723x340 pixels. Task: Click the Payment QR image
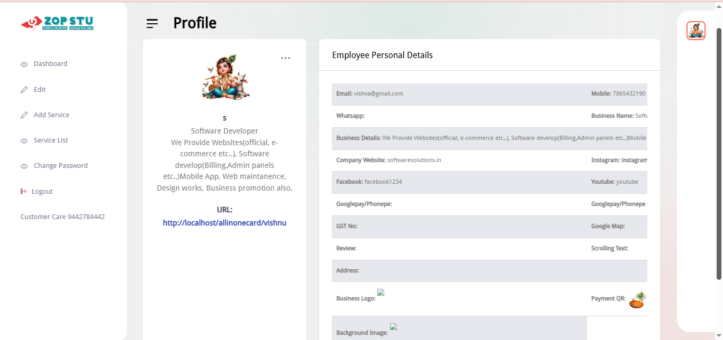click(637, 299)
